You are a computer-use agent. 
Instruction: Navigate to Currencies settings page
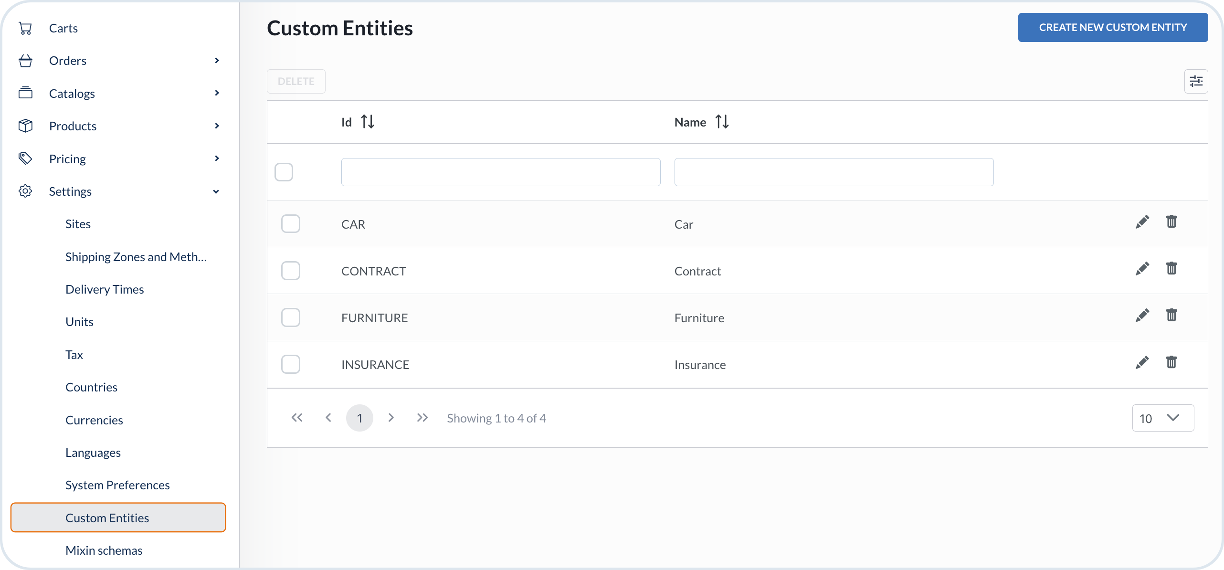94,420
